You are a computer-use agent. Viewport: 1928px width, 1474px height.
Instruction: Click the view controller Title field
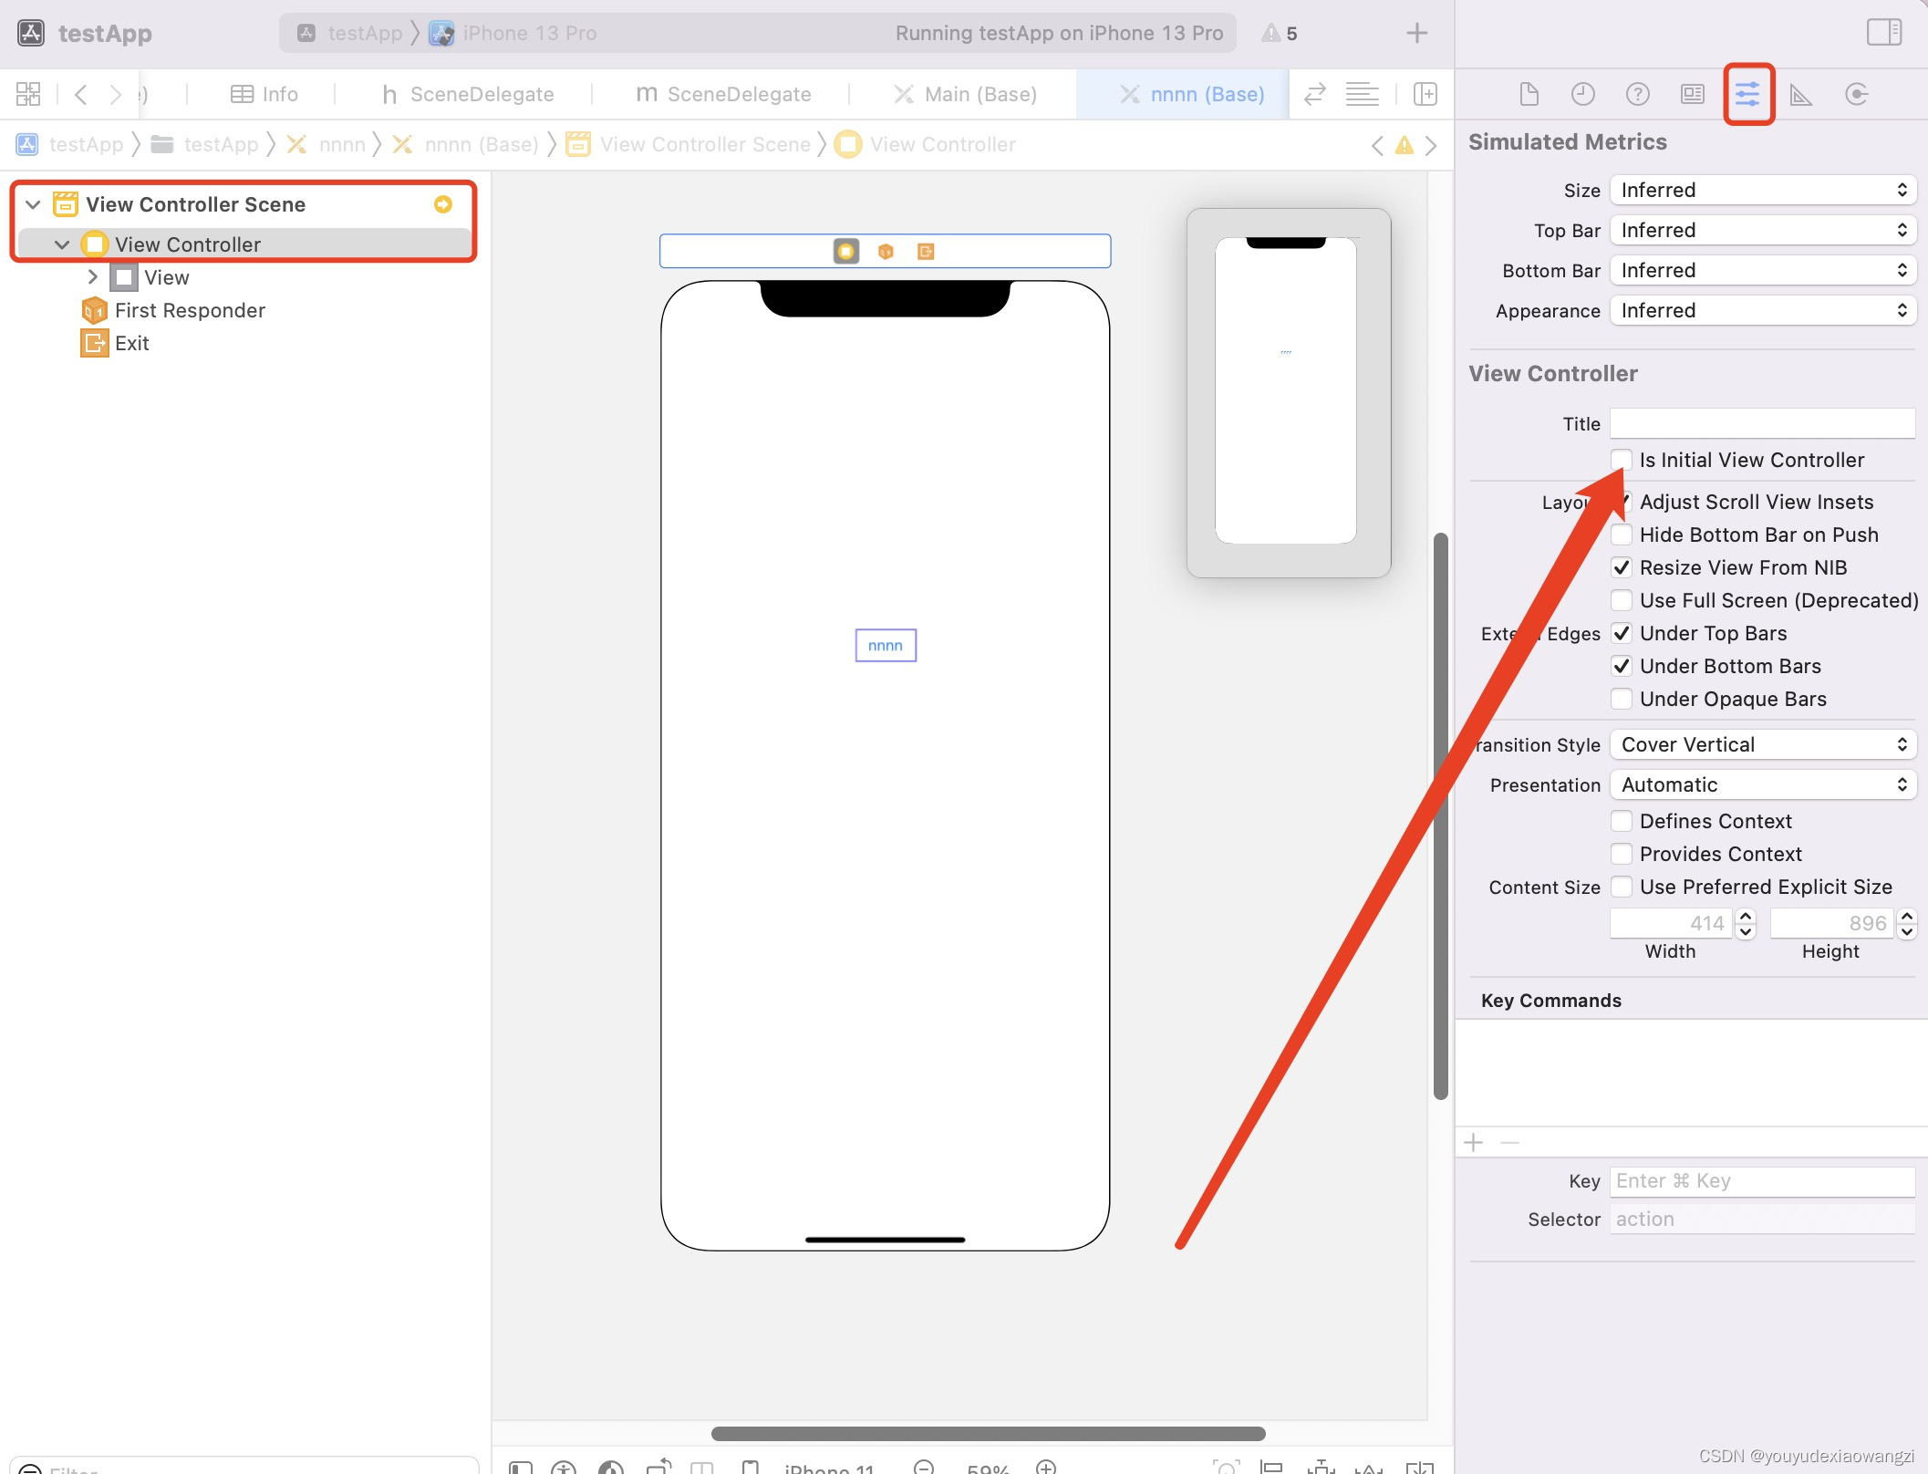pyautogui.click(x=1762, y=423)
